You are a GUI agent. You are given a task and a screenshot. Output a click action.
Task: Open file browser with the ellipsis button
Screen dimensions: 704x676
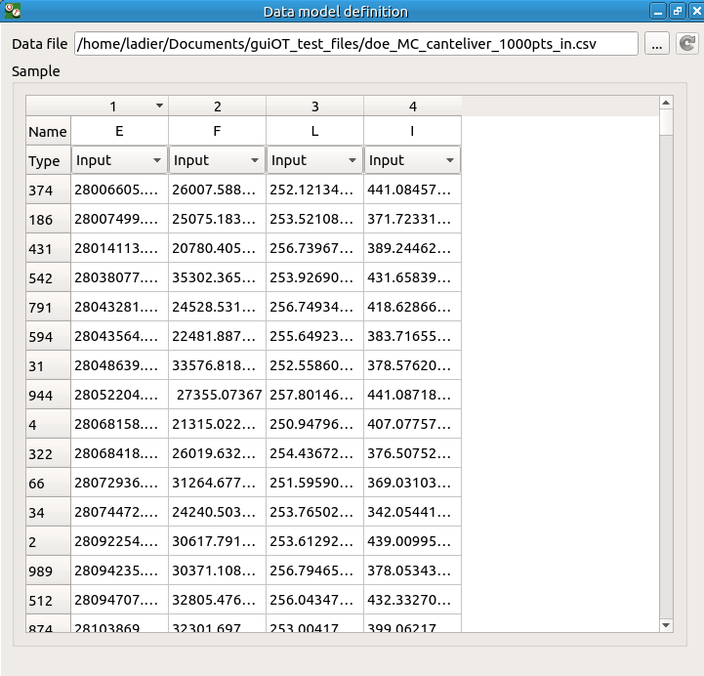point(656,44)
